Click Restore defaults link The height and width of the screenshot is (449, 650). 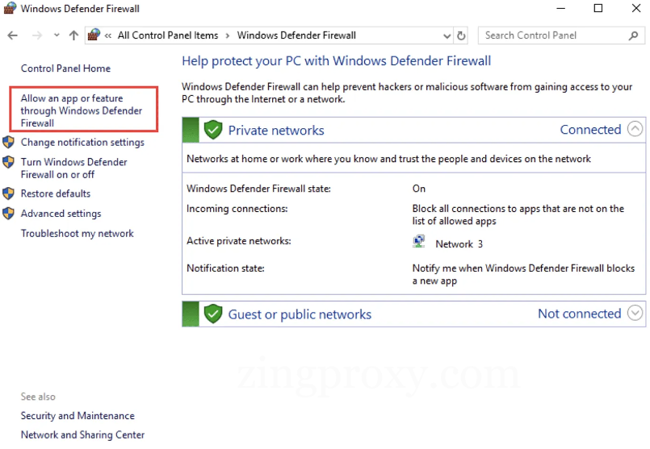56,193
